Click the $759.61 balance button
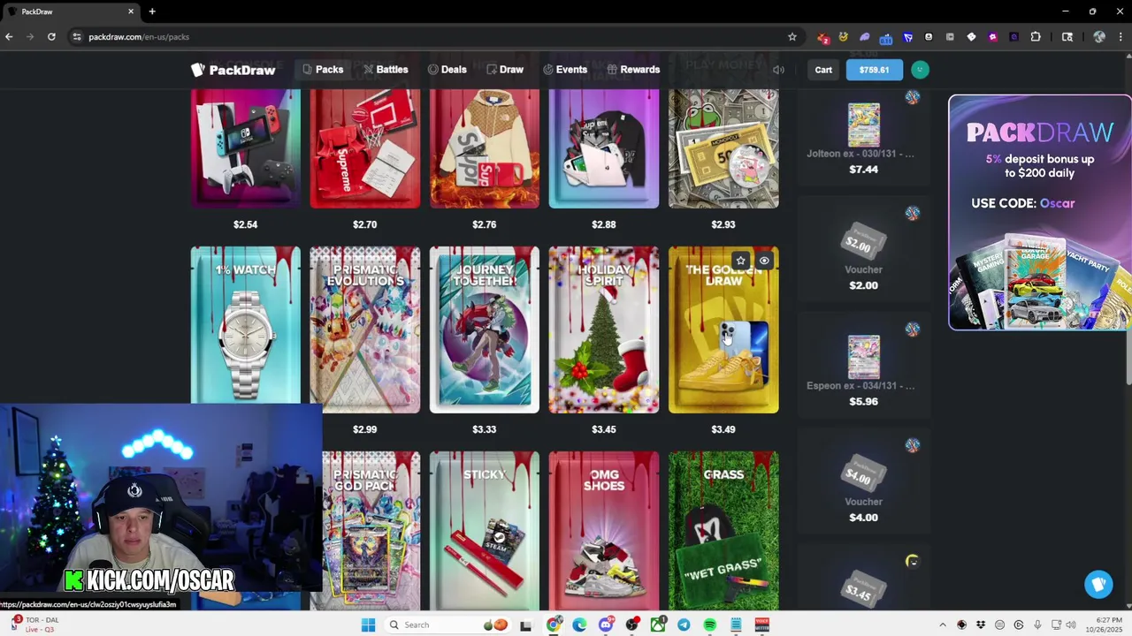The height and width of the screenshot is (636, 1132). point(874,70)
